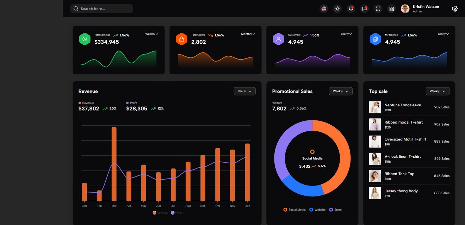Click the Kristin Watson name

point(426,7)
